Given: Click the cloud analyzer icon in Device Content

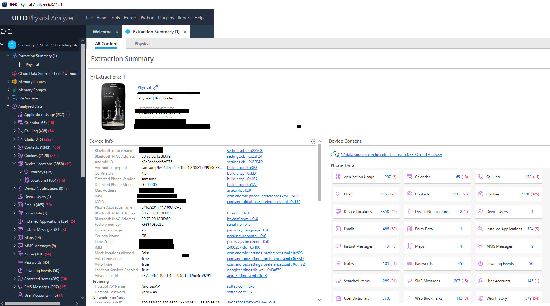Looking at the screenshot, I should pos(335,154).
